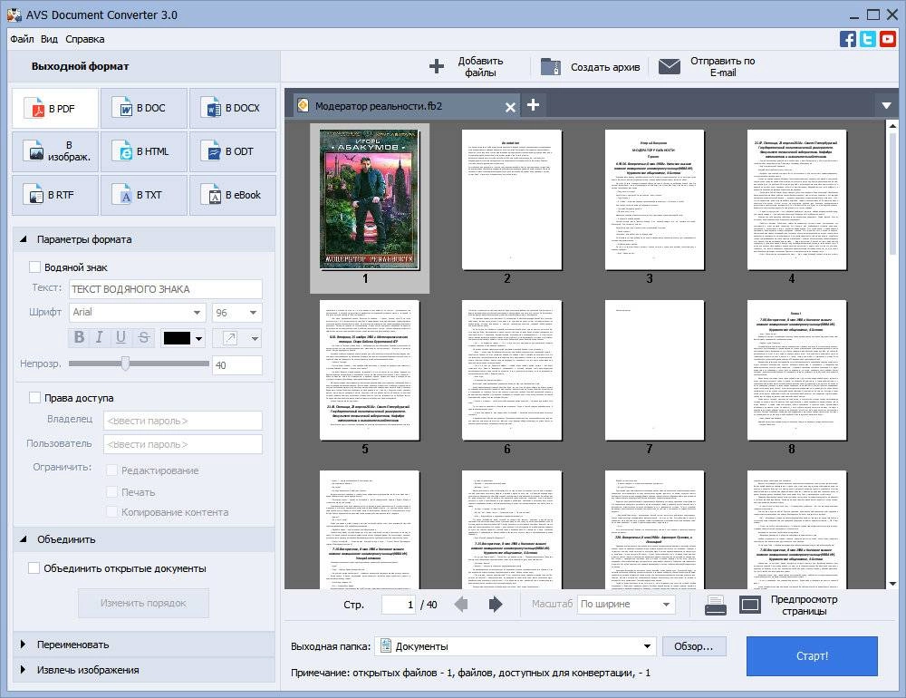
Task: Check the Редактирование restriction
Action: [112, 470]
